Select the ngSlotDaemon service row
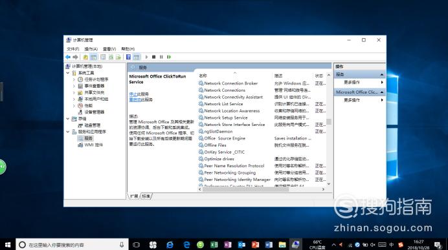 (218, 131)
